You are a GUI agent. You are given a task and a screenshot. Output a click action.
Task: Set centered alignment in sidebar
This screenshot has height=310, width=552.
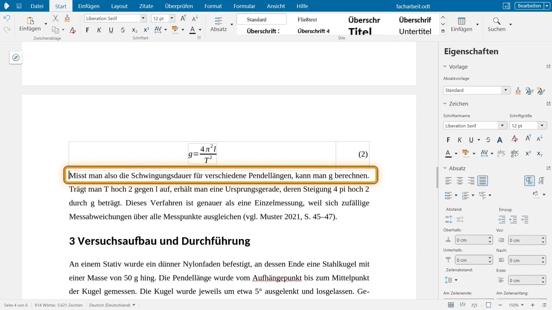(x=460, y=181)
